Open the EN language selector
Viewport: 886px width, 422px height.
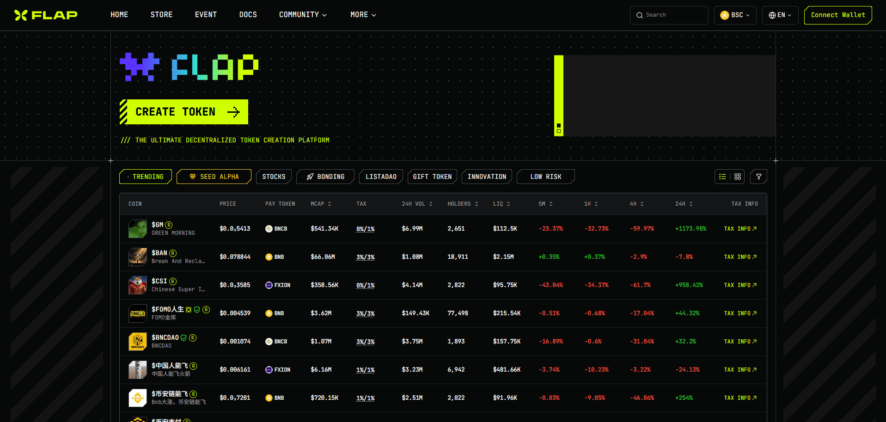(780, 15)
